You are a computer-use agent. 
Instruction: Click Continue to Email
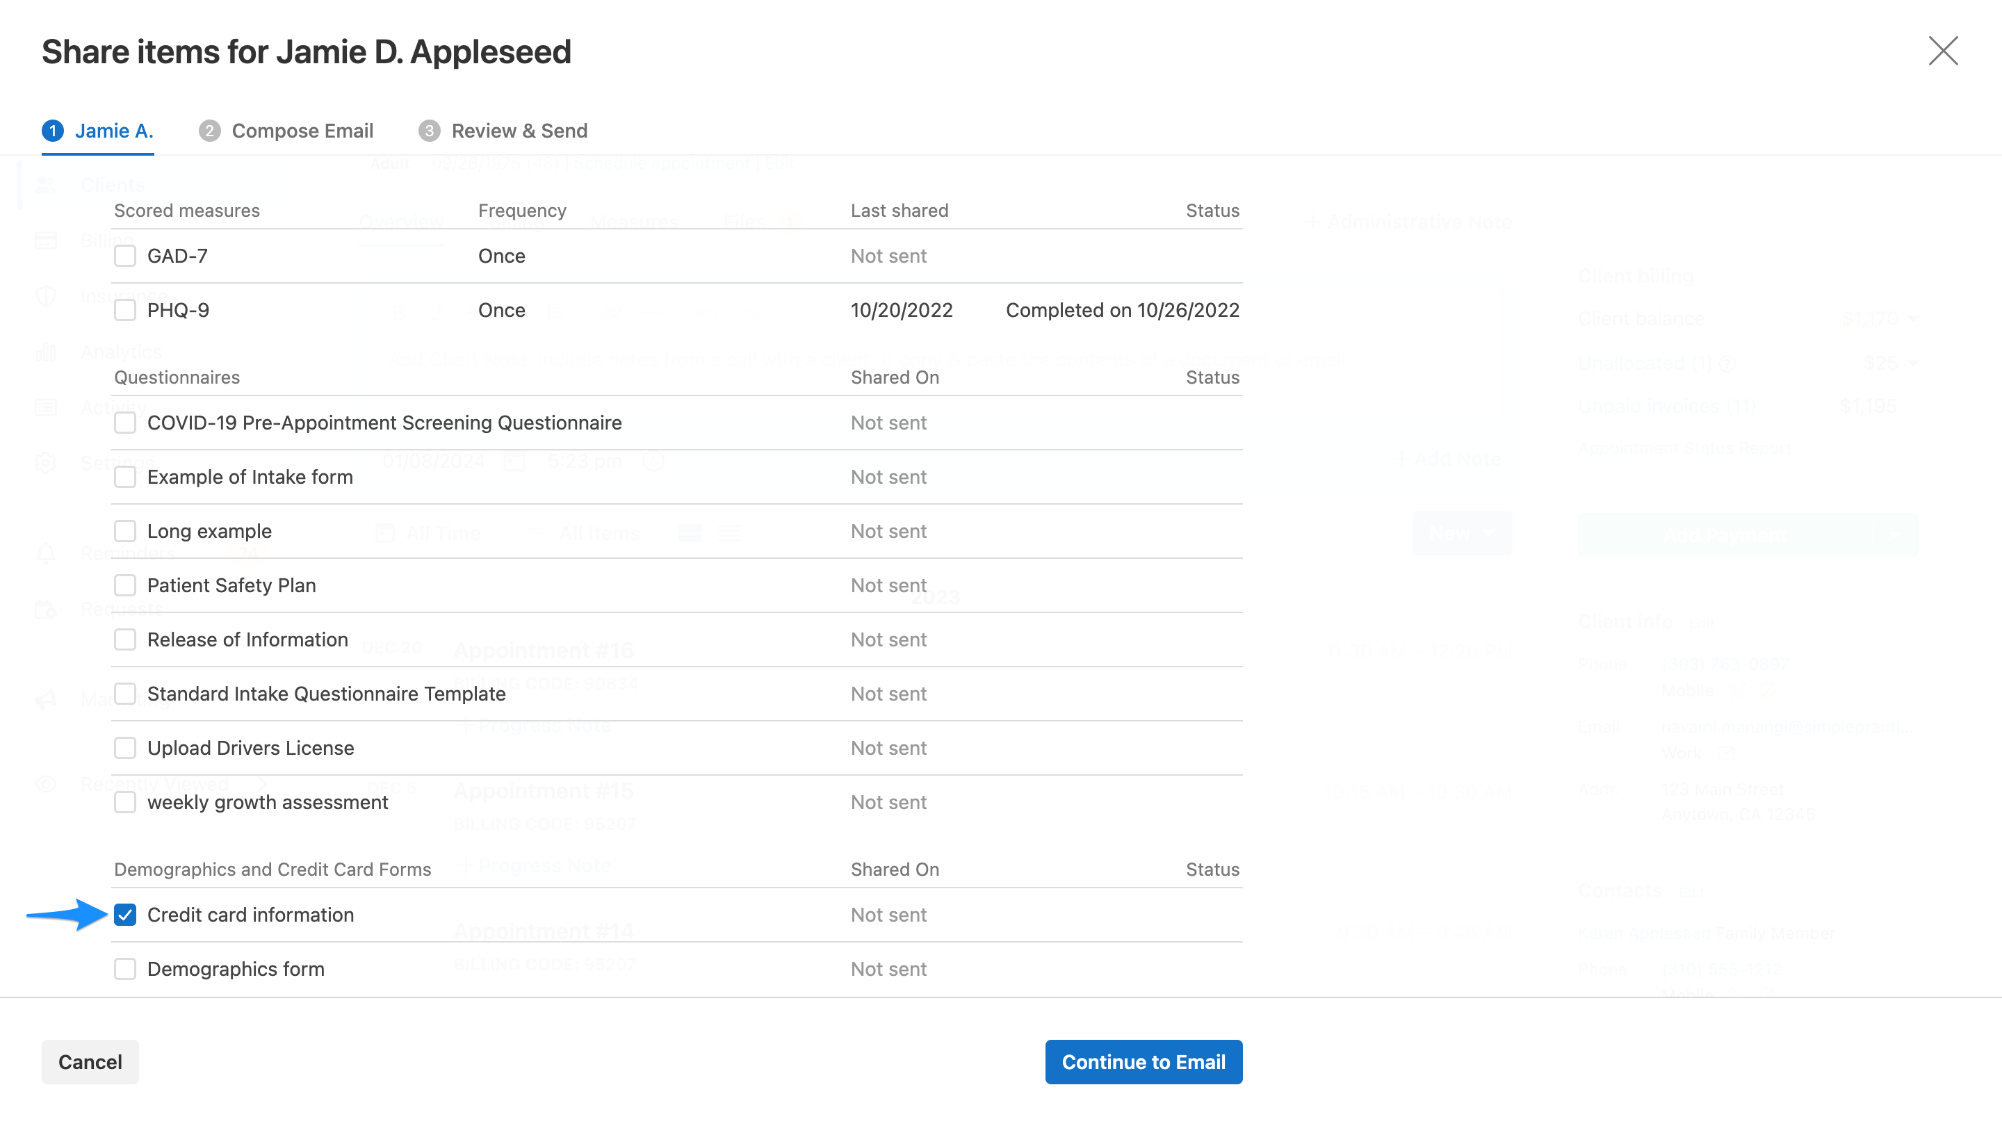click(1144, 1061)
